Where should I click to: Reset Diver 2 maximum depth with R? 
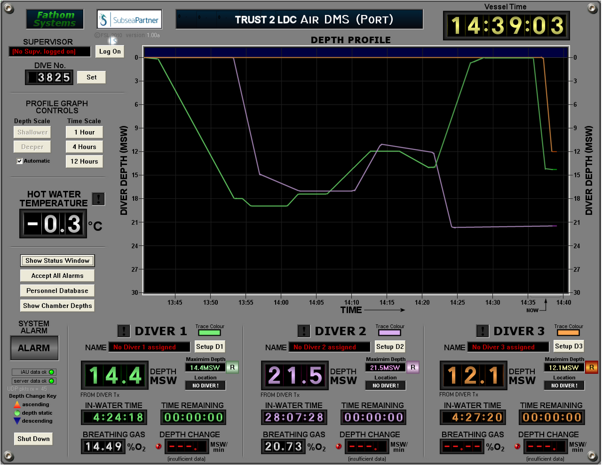413,368
